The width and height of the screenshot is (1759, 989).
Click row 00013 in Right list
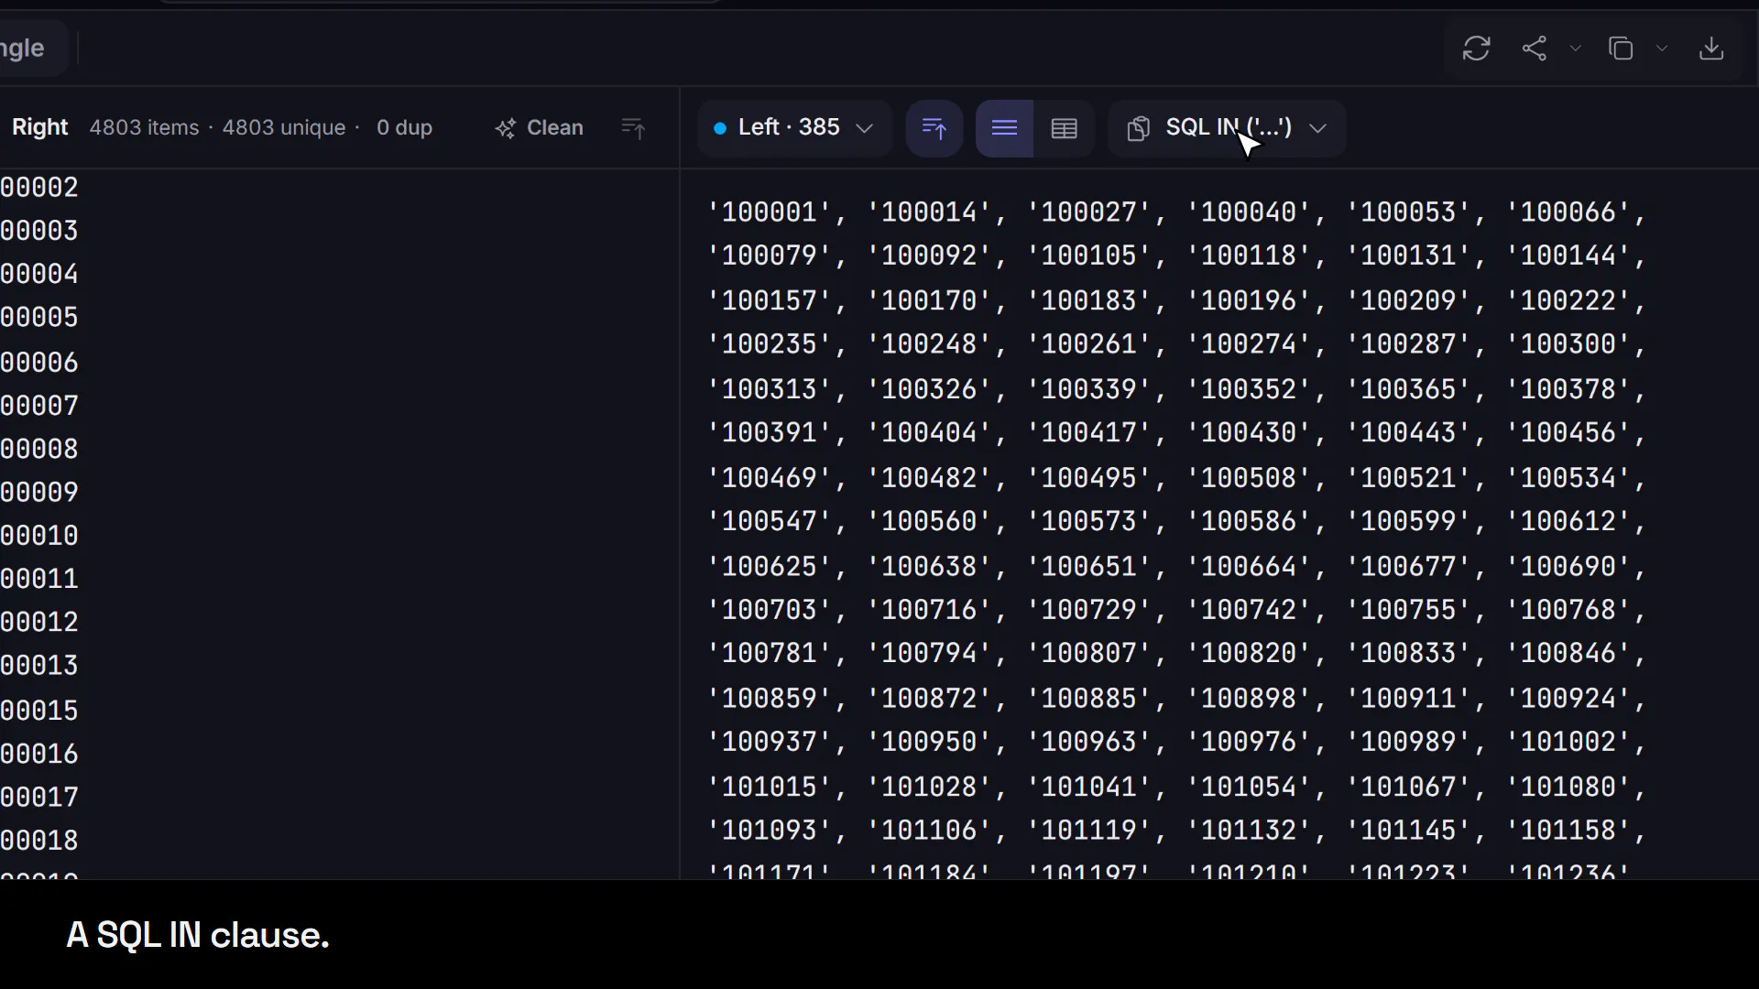pos(39,666)
